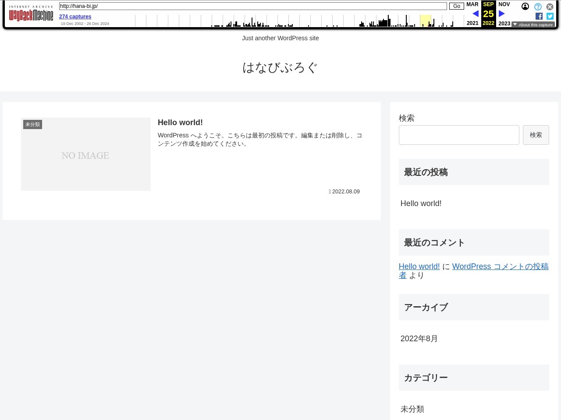This screenshot has height=420, width=561.
Task: Go to previous capture arrow
Action: 475,14
